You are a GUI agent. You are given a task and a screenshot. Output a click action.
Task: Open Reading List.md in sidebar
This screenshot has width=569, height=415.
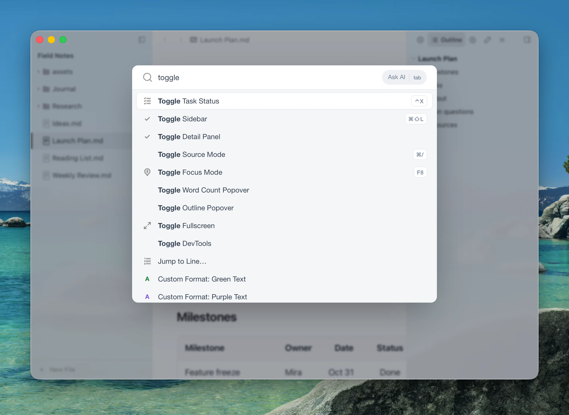(x=78, y=158)
